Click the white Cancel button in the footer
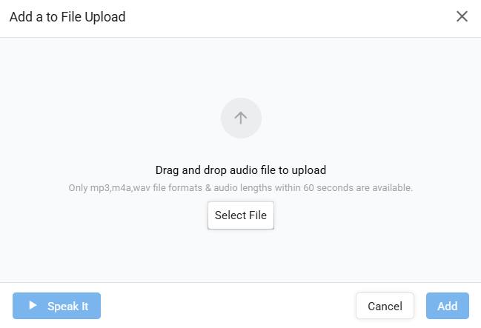The width and height of the screenshot is (481, 328). coord(385,306)
